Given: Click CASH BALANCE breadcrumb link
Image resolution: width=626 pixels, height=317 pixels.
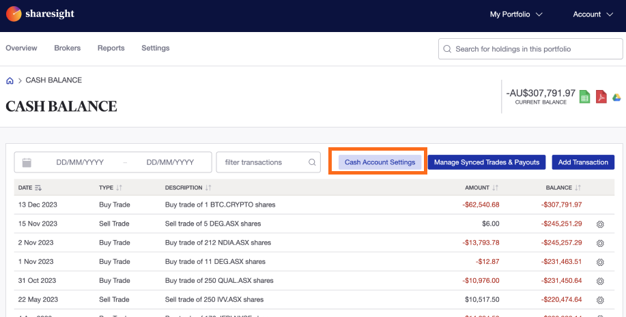Looking at the screenshot, I should pyautogui.click(x=53, y=80).
